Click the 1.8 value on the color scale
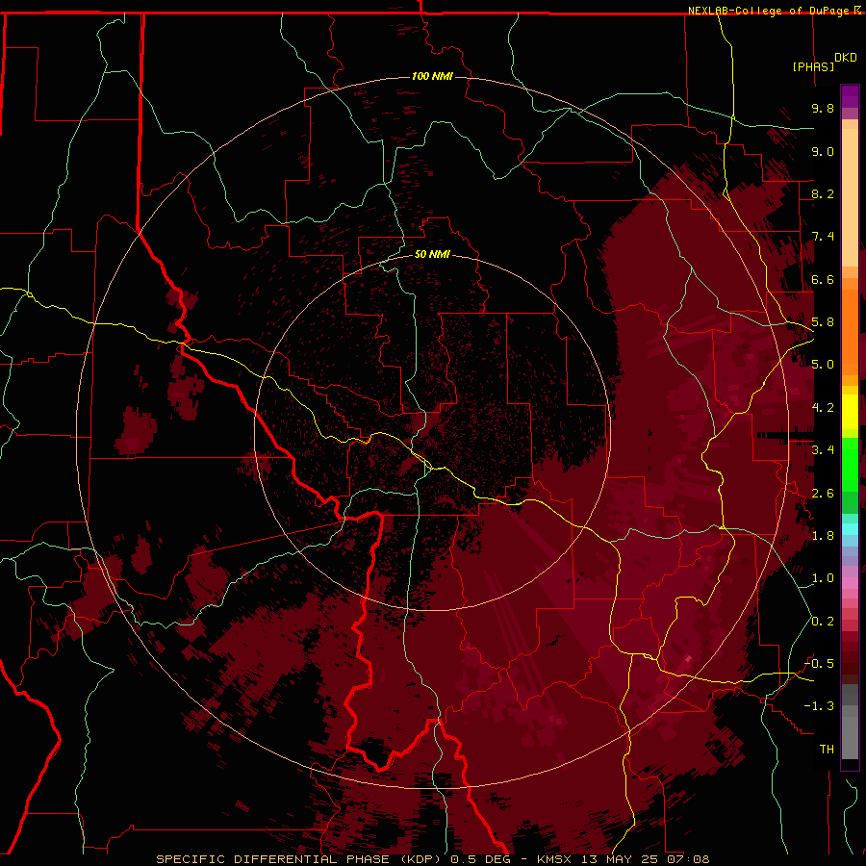This screenshot has height=866, width=866. 823,536
